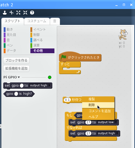Select the その他 block category

[42, 51]
